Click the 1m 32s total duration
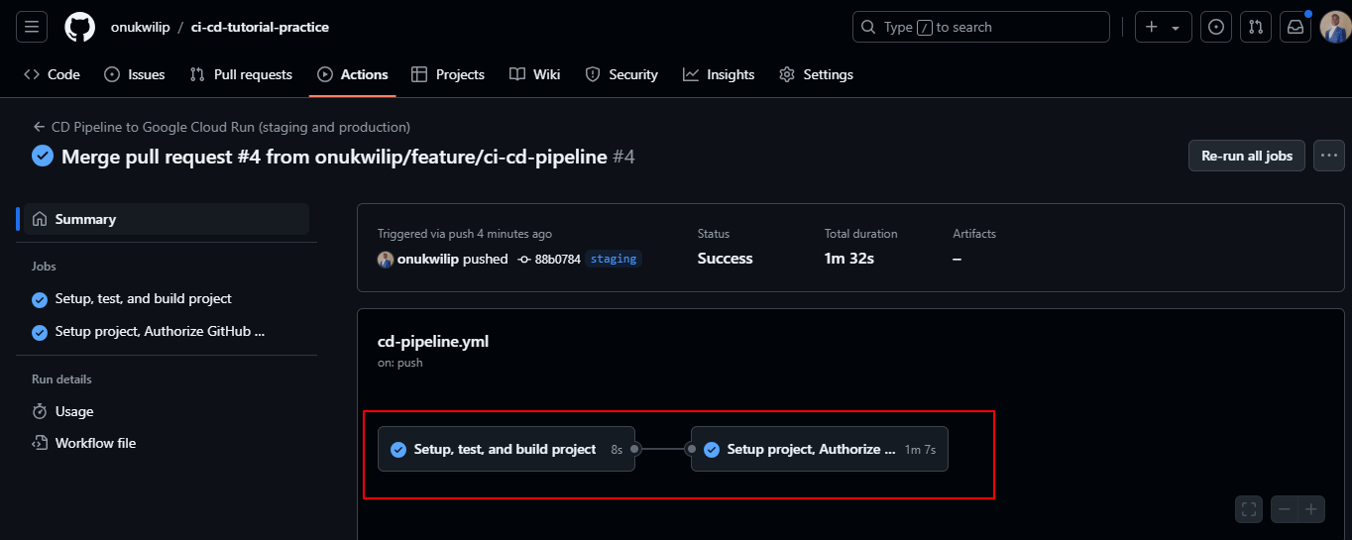 [x=849, y=259]
